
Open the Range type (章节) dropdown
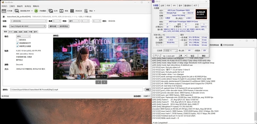click(74, 21)
